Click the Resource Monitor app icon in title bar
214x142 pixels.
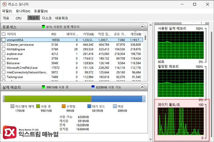click(x=4, y=4)
